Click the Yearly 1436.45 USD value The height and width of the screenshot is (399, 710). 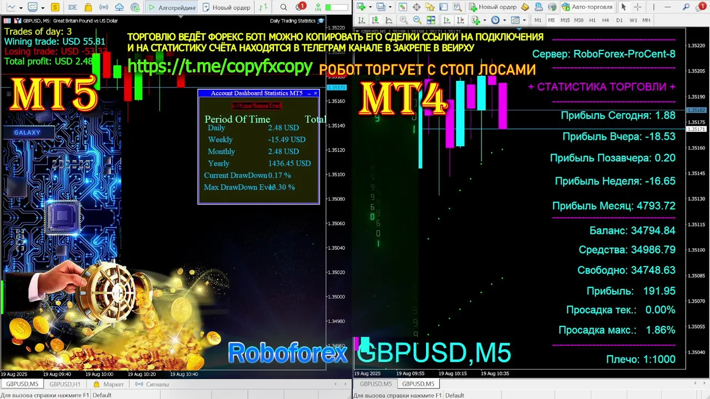(x=290, y=163)
